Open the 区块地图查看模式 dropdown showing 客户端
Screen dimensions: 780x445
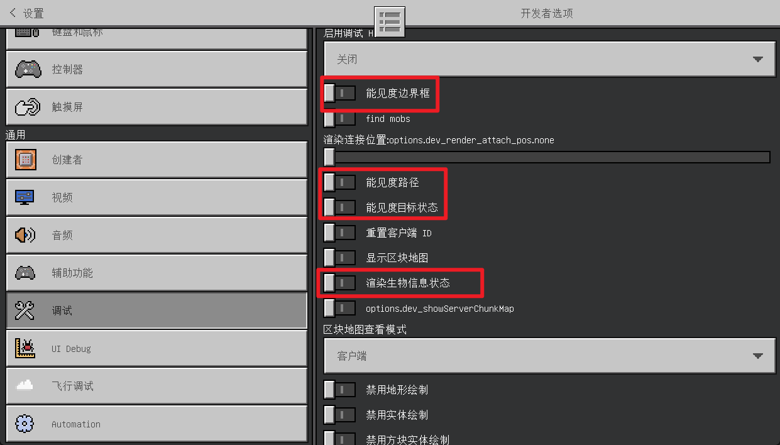click(550, 356)
